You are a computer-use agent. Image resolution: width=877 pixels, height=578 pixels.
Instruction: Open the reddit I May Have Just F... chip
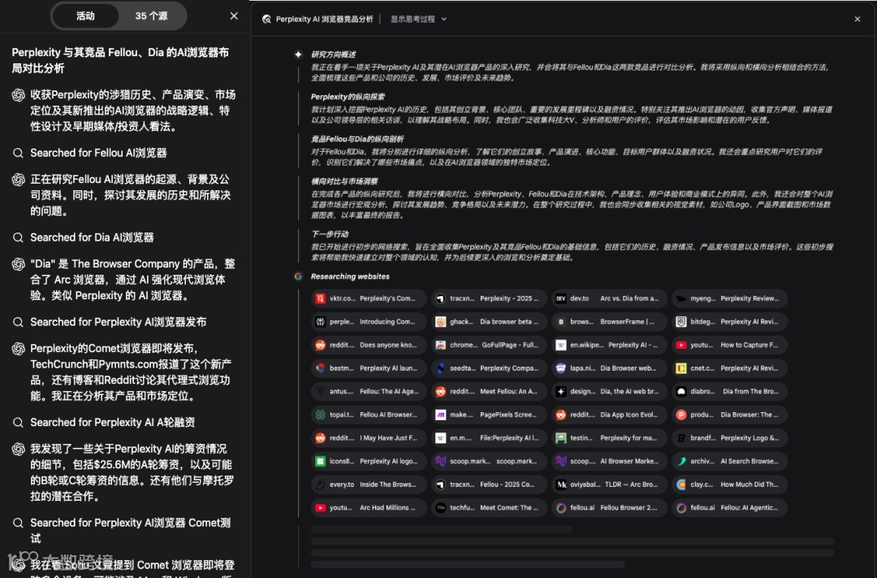pyautogui.click(x=369, y=438)
